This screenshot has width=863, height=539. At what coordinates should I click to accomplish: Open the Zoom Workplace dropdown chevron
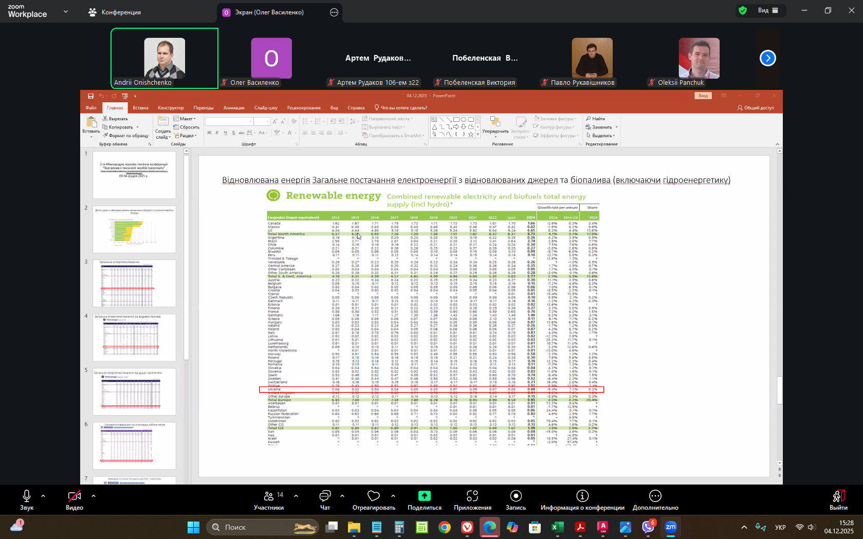tap(66, 11)
